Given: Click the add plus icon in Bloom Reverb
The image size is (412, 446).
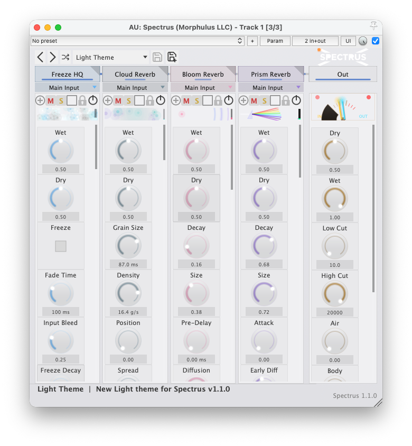Looking at the screenshot, I should pyautogui.click(x=176, y=100).
